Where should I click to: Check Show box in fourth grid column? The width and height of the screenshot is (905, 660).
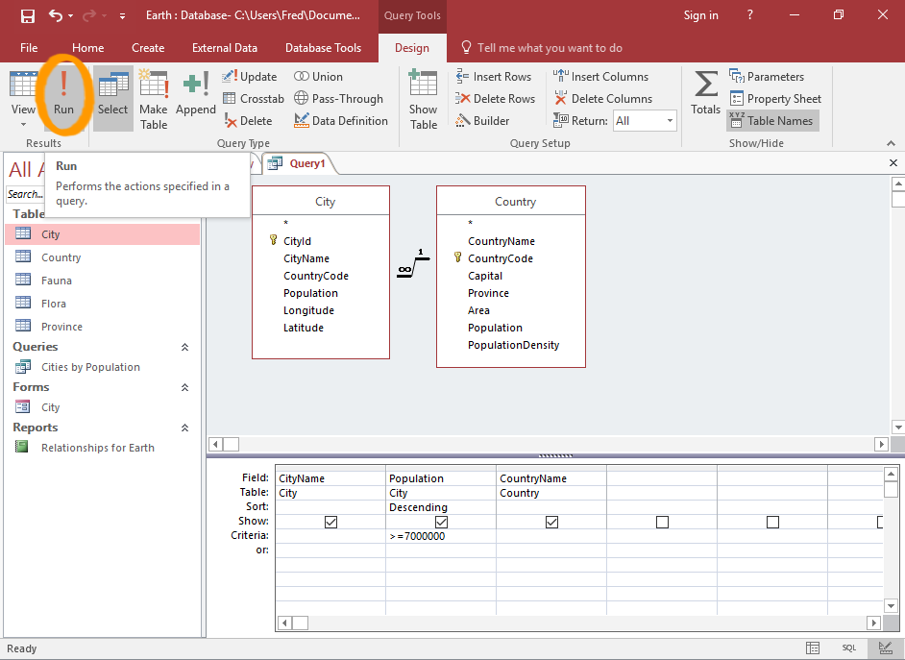[663, 522]
